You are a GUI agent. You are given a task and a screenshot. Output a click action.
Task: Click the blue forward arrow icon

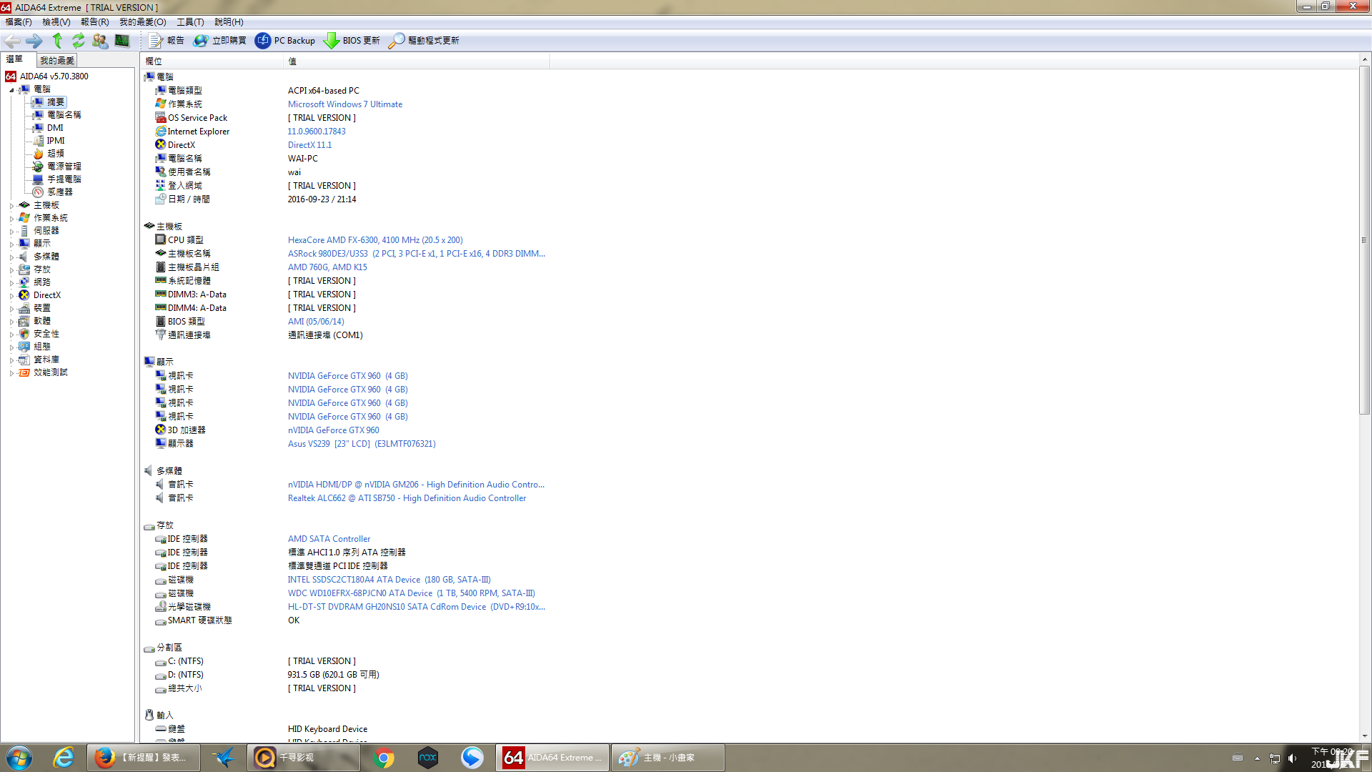(34, 41)
